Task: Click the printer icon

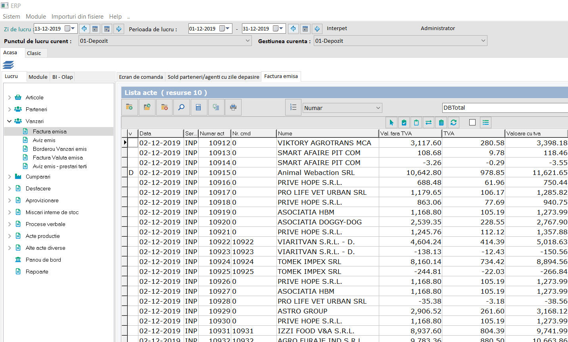Action: [x=233, y=107]
